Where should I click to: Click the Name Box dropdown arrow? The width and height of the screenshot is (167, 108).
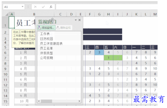coord(22,7)
